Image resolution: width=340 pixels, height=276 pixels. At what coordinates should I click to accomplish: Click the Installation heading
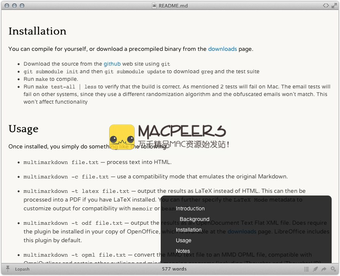tap(37, 31)
